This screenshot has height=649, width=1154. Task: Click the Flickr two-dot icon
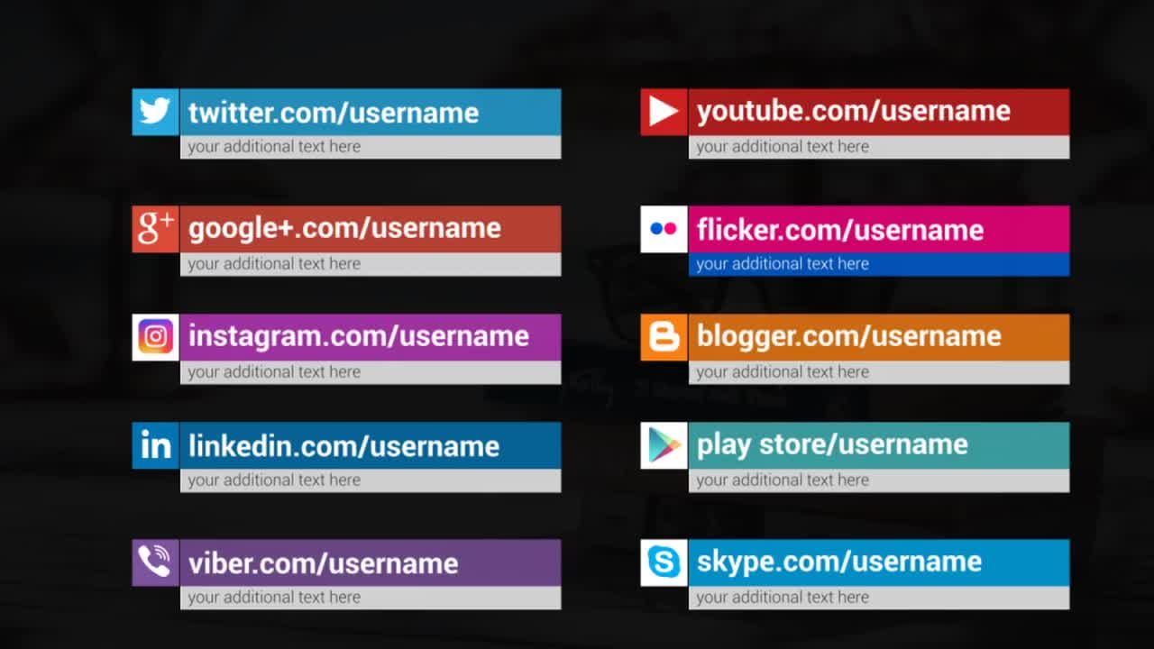(x=664, y=229)
